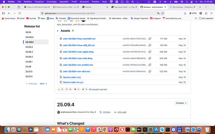215x134 pixels.
Task: Open the Compare dropdown for 25.09.4
Action: pos(181,103)
